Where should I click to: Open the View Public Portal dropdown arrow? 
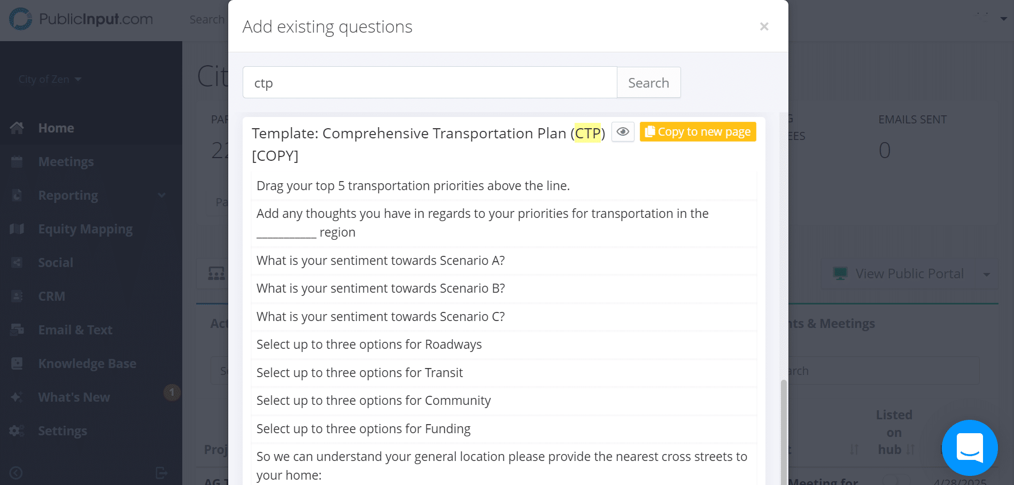click(x=987, y=274)
